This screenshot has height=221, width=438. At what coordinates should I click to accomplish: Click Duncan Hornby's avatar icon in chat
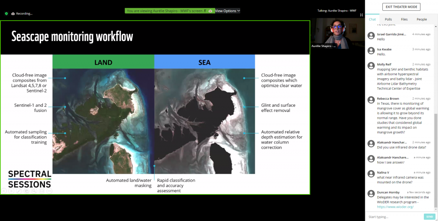(x=371, y=193)
